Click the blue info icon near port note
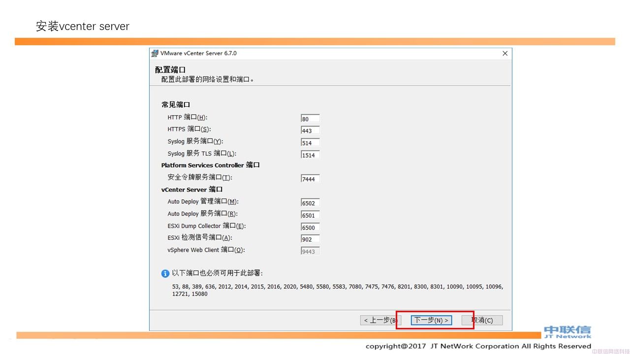Viewport: 630px width, 354px height. [165, 274]
